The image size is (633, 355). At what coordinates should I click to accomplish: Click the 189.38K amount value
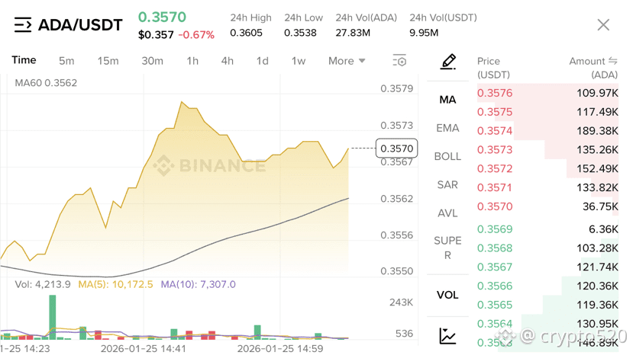tap(597, 131)
